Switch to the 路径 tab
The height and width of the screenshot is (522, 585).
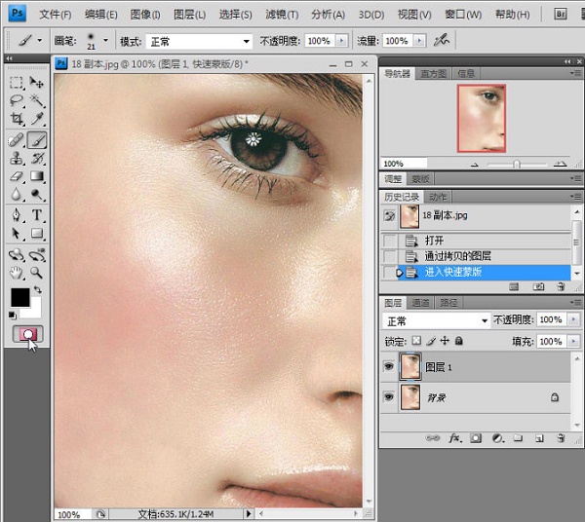coord(448,303)
